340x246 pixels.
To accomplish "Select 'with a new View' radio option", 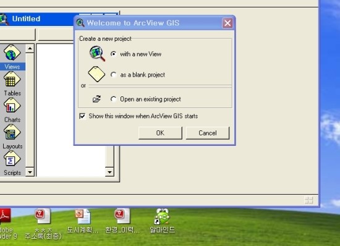I will click(x=113, y=54).
